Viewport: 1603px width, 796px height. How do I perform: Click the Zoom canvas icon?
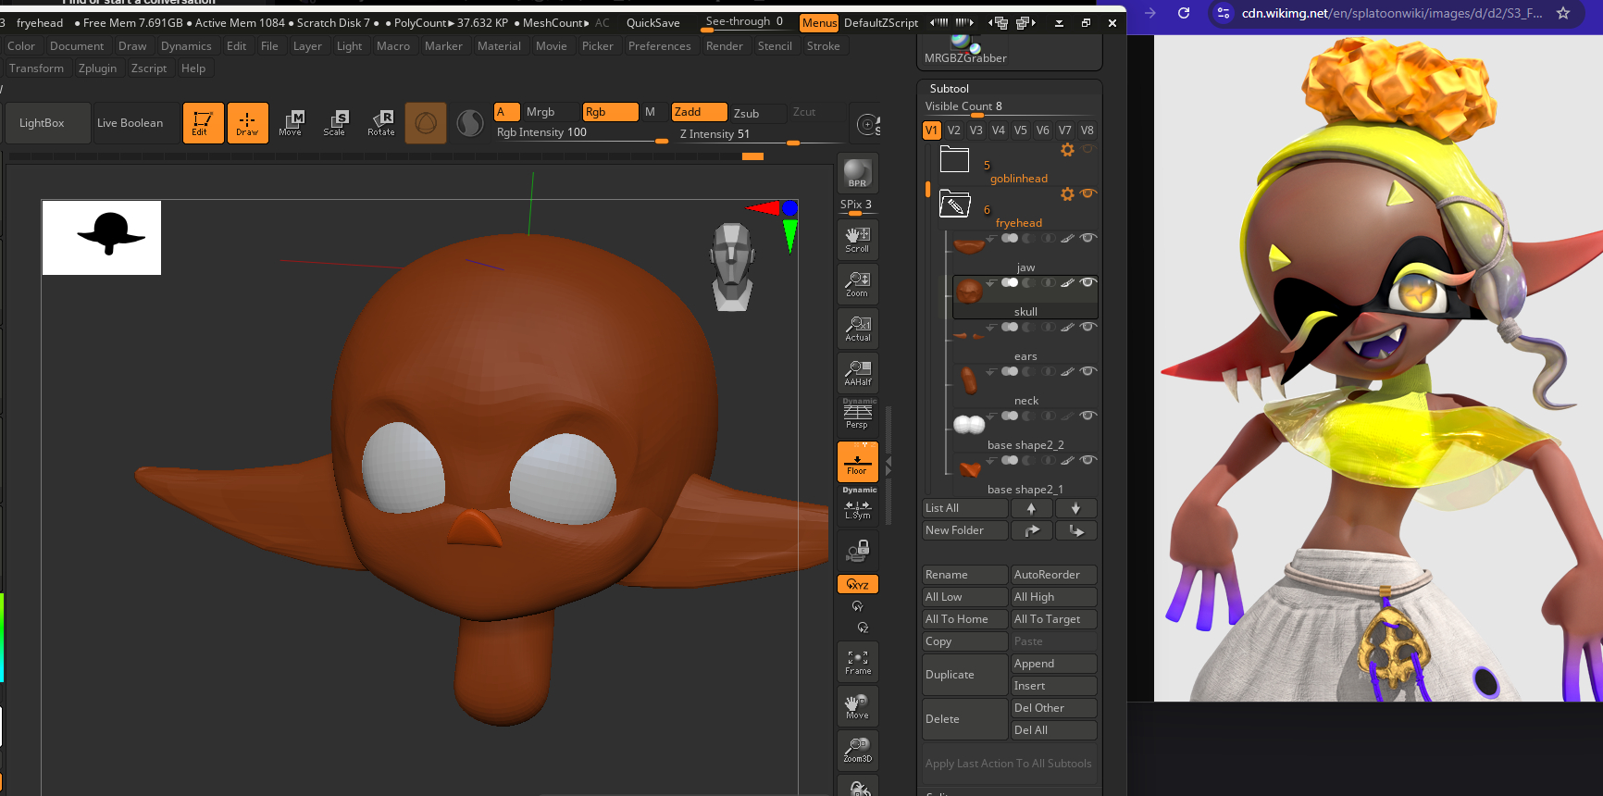[857, 284]
